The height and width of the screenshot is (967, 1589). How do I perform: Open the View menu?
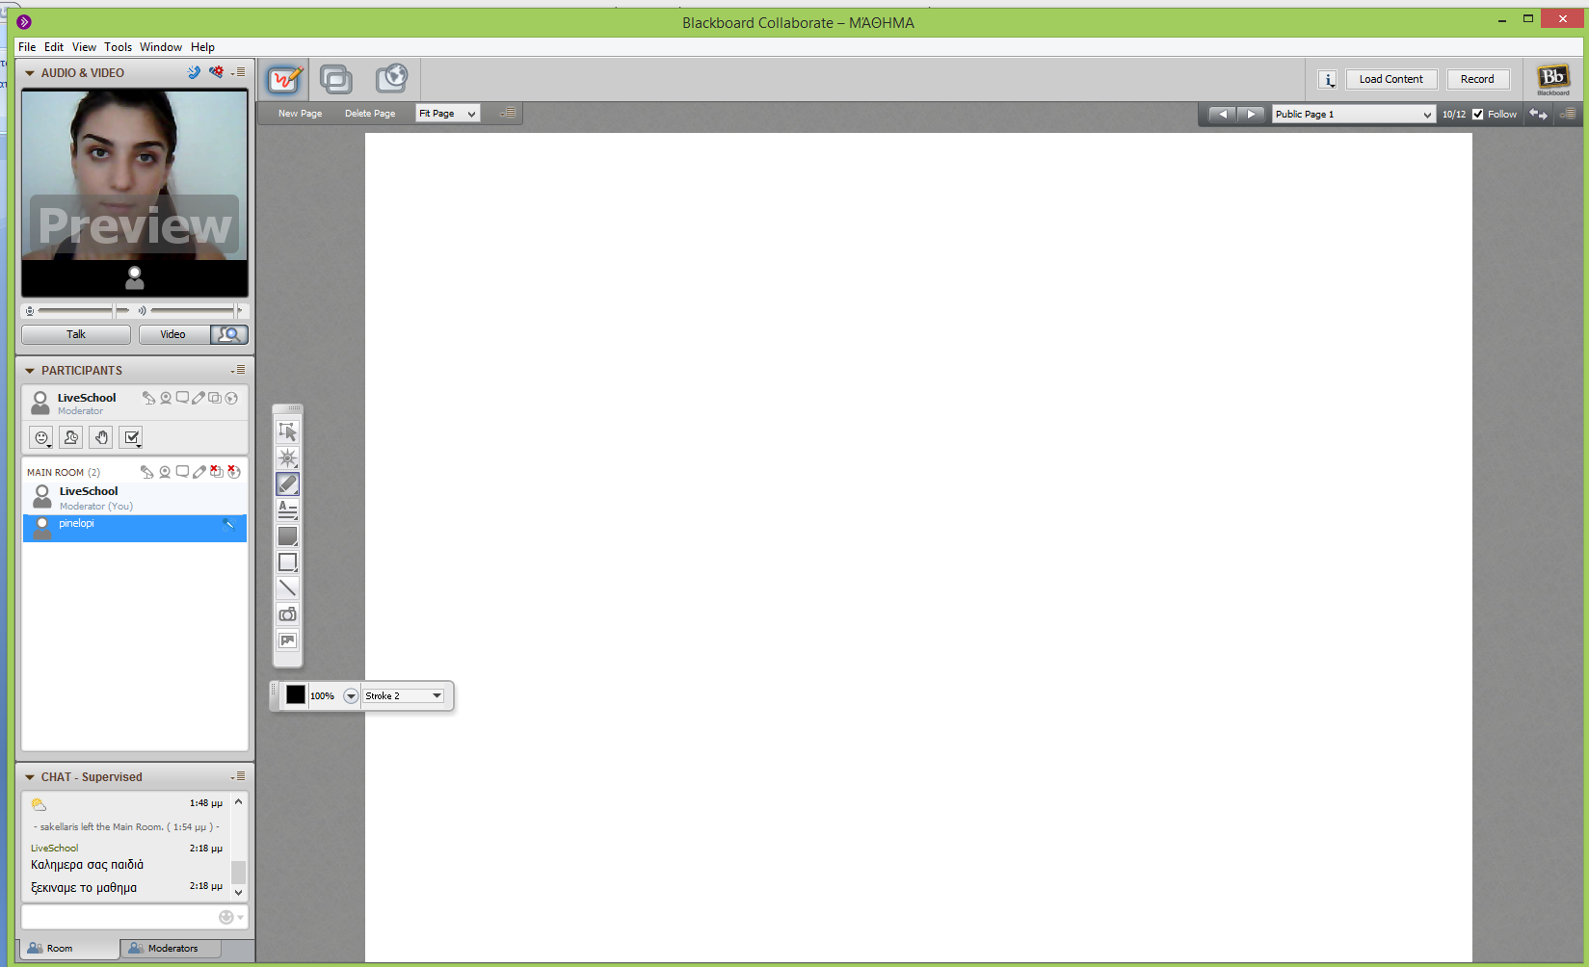[84, 47]
